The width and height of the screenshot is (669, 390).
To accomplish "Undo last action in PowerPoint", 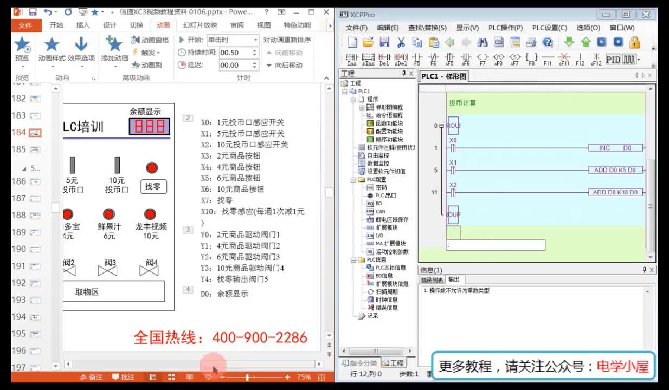I will tap(48, 11).
